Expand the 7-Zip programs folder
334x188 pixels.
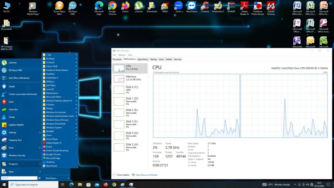(60, 55)
